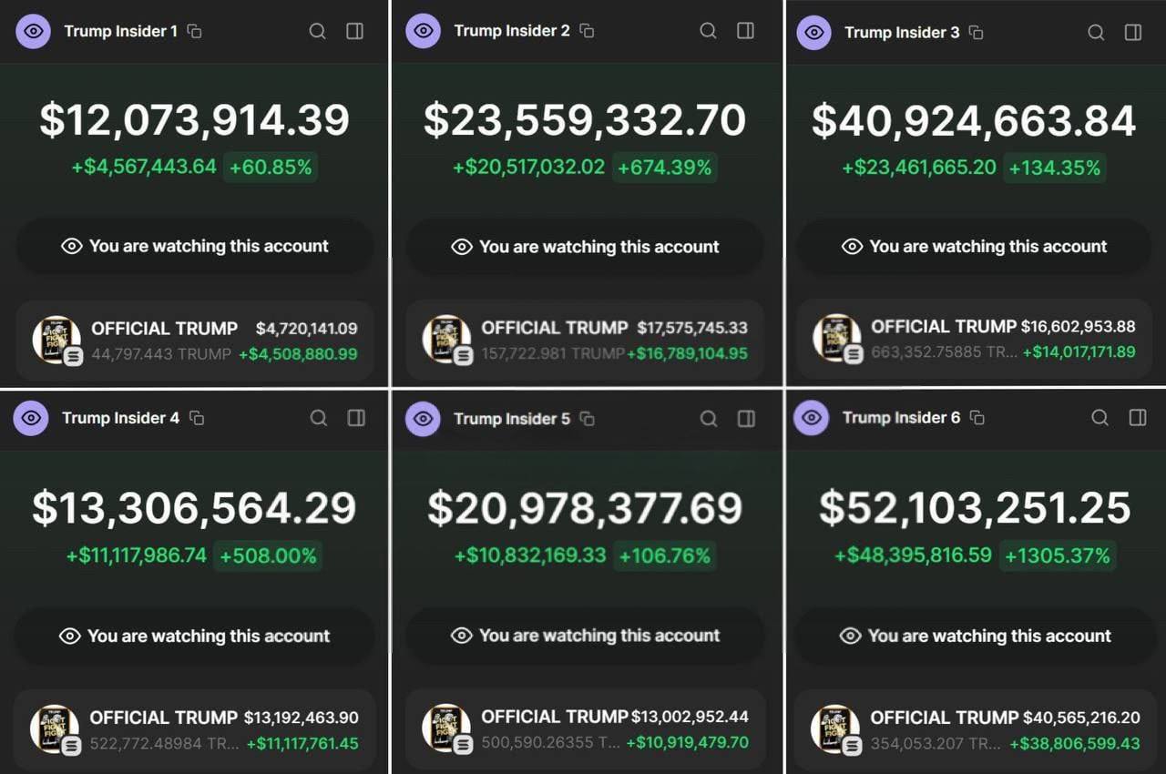Open search in Trump Insider 2 panel
Viewport: 1166px width, 774px height.
point(708,31)
